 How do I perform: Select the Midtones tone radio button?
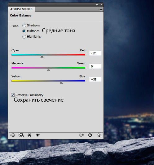(24, 31)
